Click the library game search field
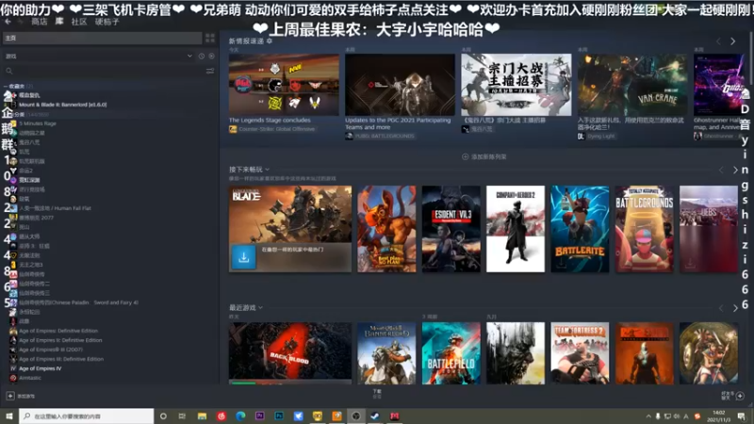 (104, 71)
